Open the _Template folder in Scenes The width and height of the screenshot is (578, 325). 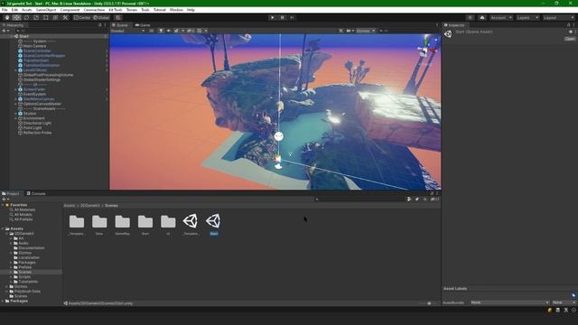77,221
